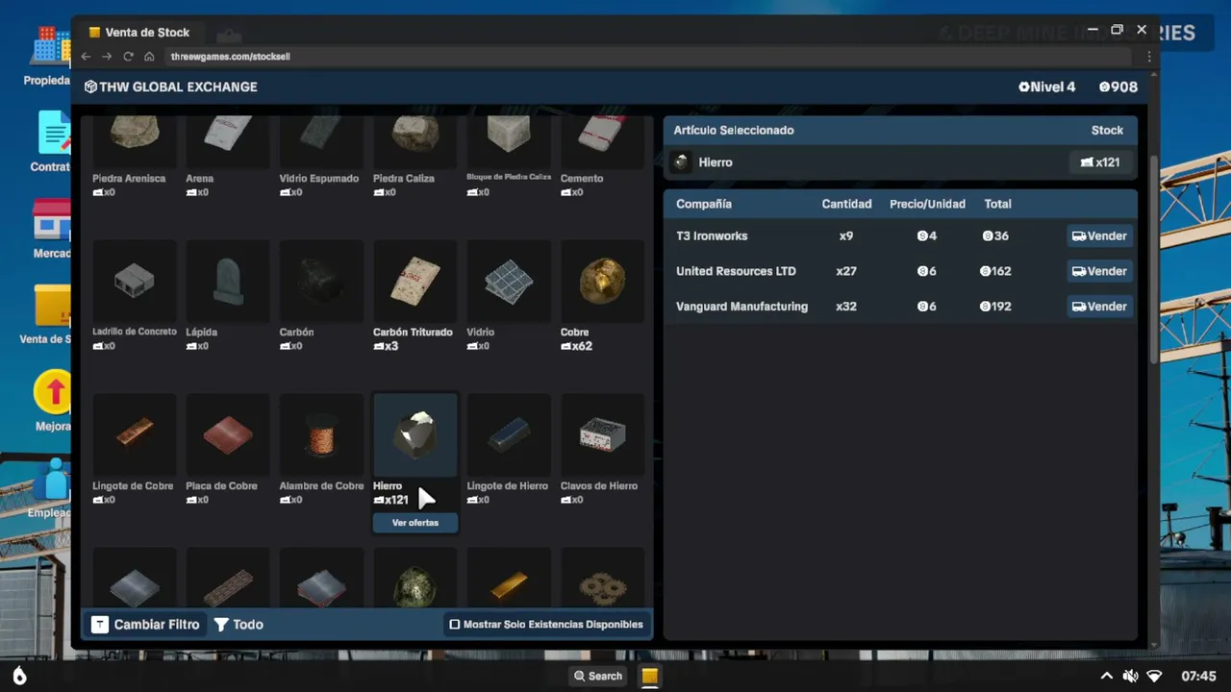Viewport: 1231px width, 692px height.
Task: Select the Piedra Arenisca item
Action: pyautogui.click(x=134, y=144)
